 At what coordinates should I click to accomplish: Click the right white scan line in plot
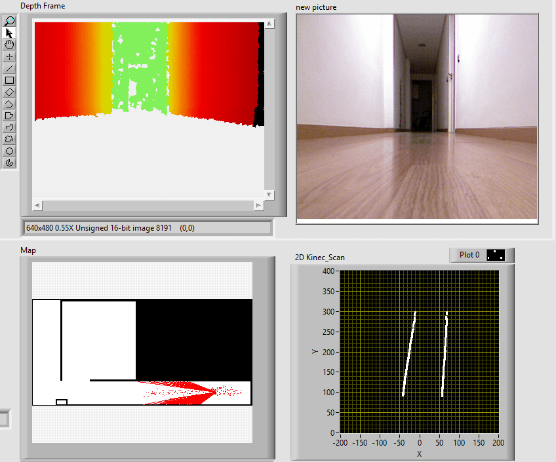[x=445, y=354]
